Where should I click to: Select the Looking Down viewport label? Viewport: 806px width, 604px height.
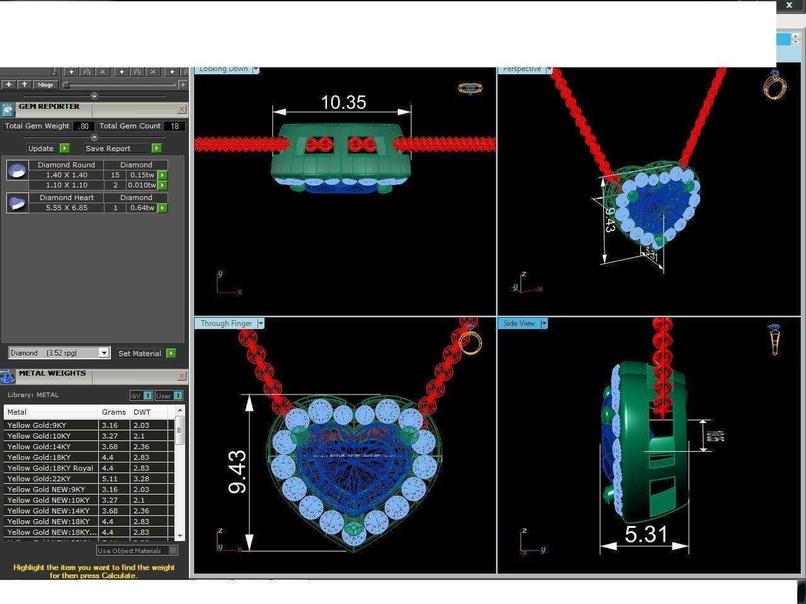point(224,69)
